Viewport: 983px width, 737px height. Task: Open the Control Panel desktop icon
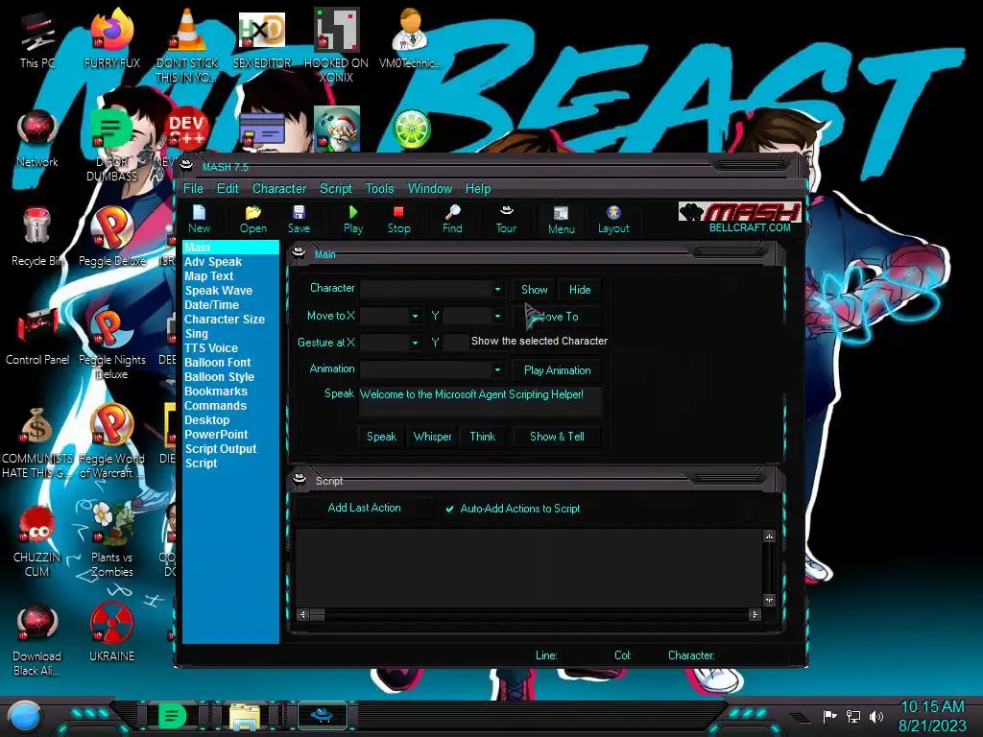tap(37, 337)
